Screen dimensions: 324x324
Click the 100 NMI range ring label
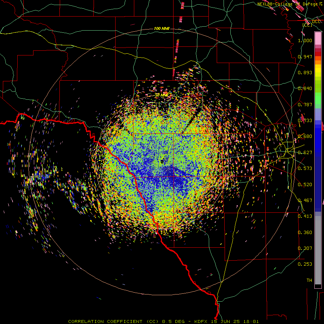[162, 28]
